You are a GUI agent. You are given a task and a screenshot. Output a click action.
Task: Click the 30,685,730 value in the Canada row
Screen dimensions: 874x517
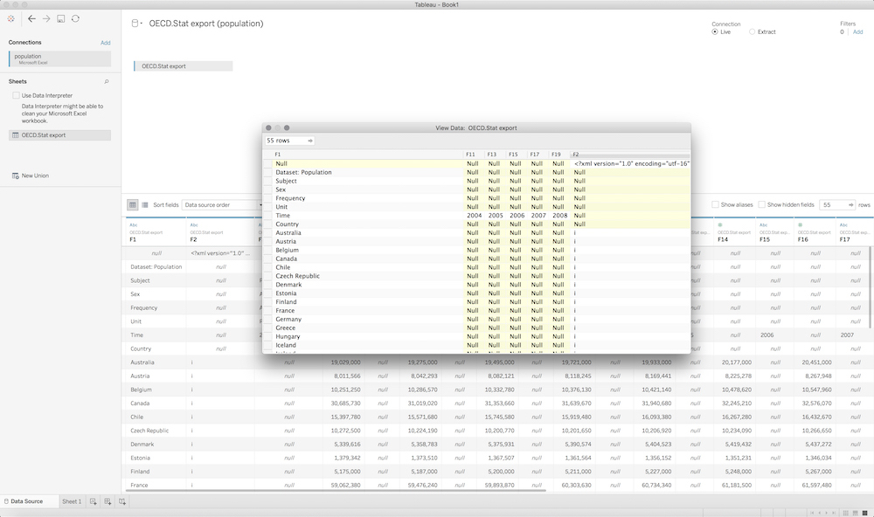point(344,403)
